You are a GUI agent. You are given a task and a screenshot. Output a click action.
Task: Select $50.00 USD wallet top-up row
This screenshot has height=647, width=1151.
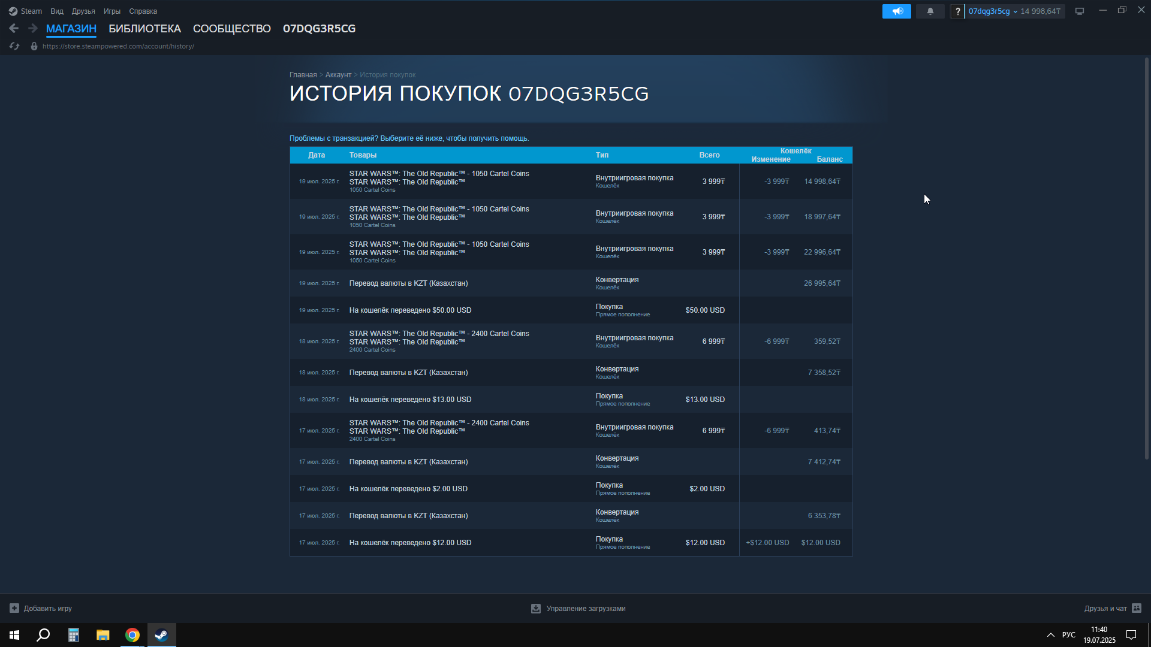pos(571,310)
